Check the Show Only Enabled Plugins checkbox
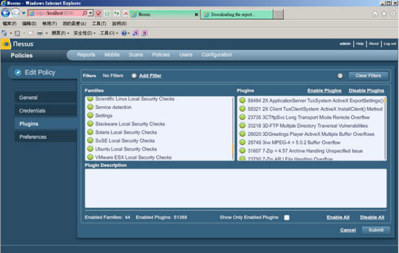399x253 pixels. click(286, 217)
